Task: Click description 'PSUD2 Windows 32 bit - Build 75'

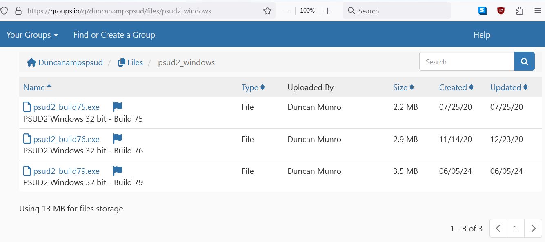Action: pyautogui.click(x=83, y=119)
